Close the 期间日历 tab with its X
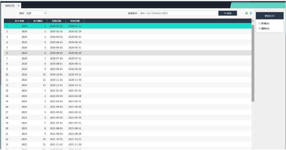 [x=18, y=6]
